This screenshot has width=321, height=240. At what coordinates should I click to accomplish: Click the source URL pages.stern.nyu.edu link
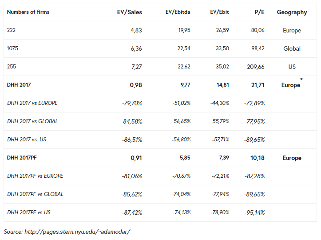click(78, 232)
